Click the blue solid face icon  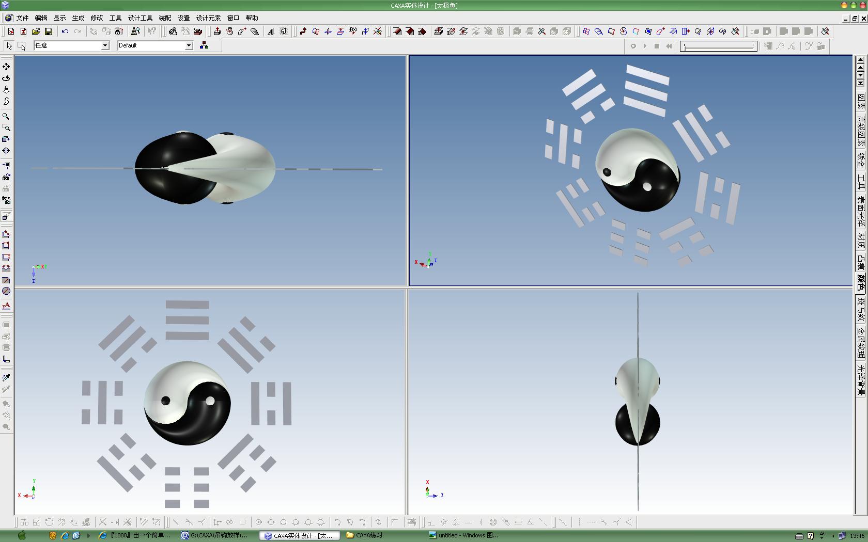648,31
